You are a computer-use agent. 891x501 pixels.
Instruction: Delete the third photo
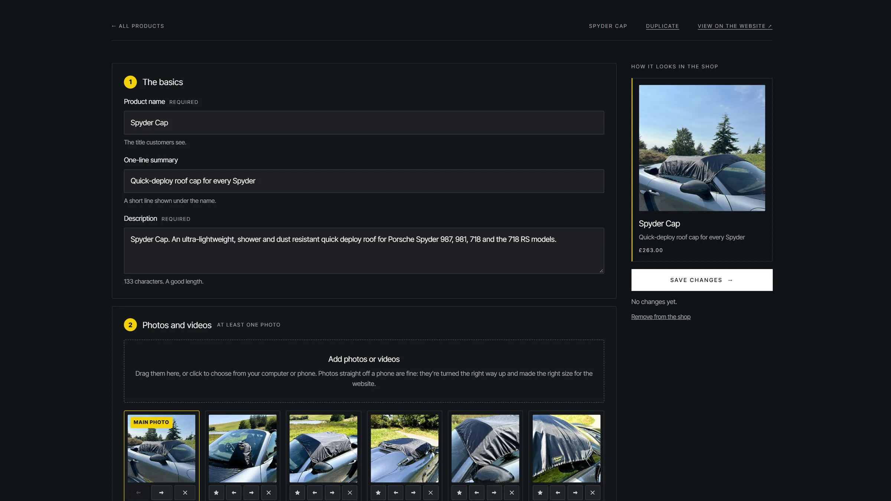click(x=350, y=492)
